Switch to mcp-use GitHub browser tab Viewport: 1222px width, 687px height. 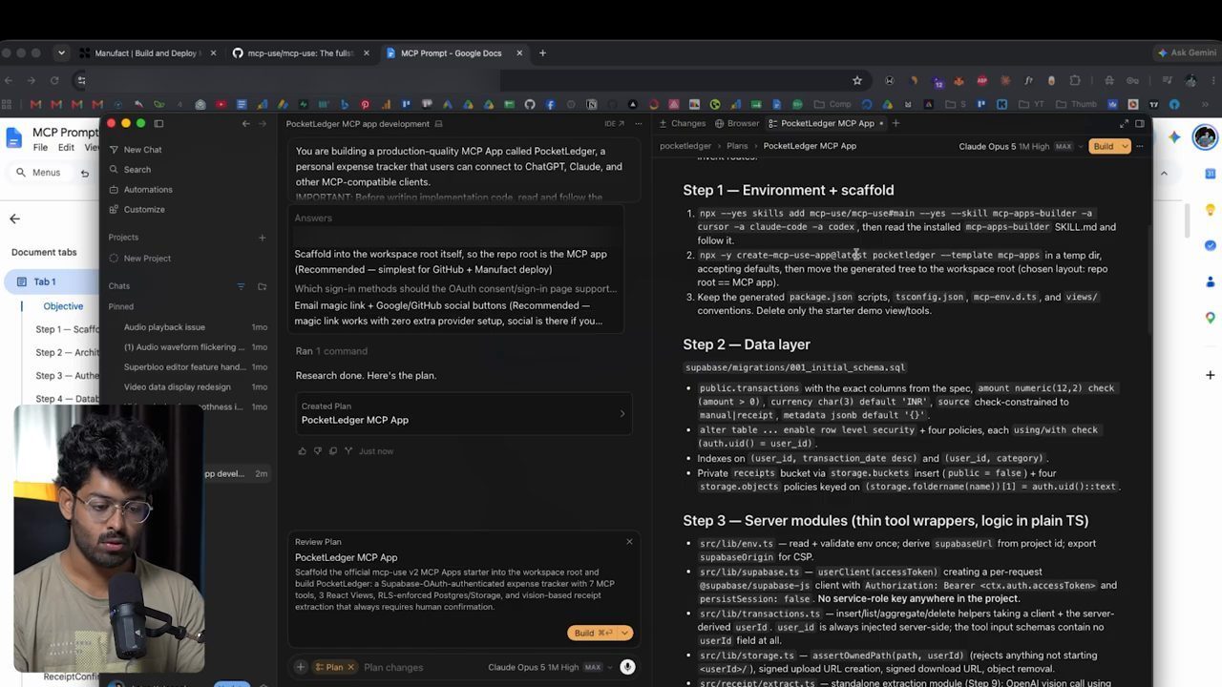300,53
